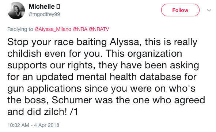
Task: Click the 4 Apr 2018 date
Action: [46, 125]
